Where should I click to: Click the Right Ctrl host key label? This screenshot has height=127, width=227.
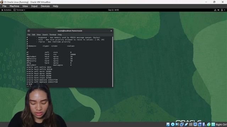coord(221,125)
